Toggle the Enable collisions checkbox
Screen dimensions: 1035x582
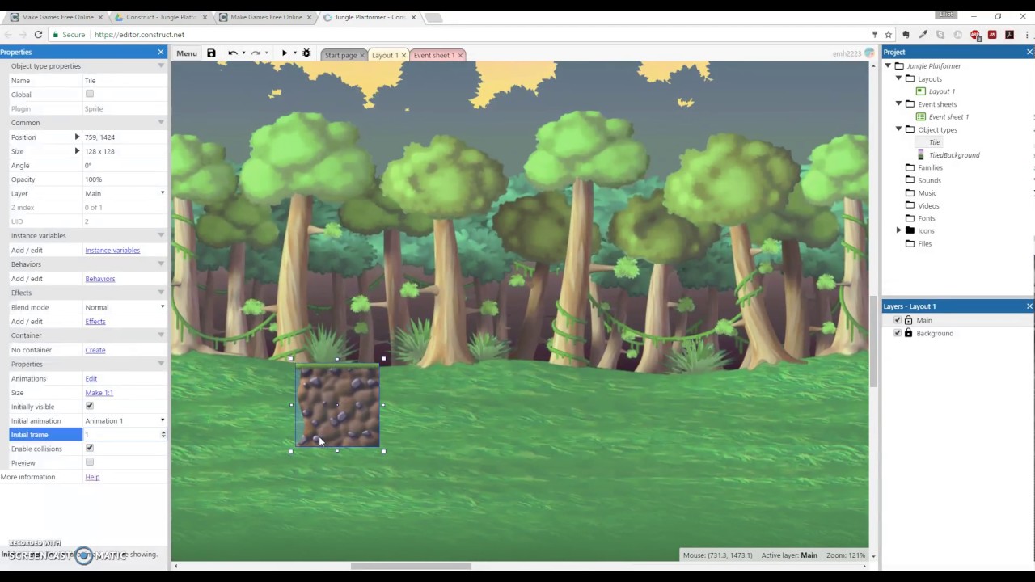tap(90, 448)
